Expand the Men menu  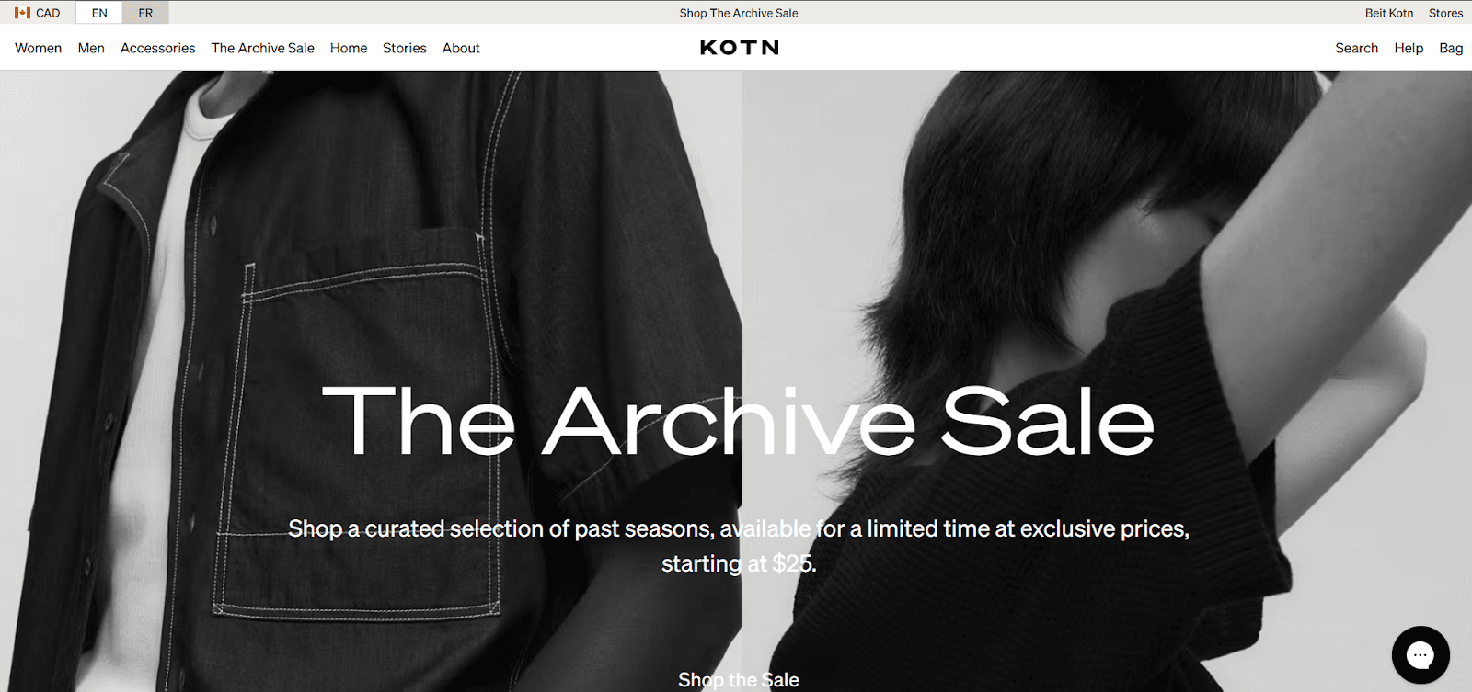pyautogui.click(x=91, y=48)
